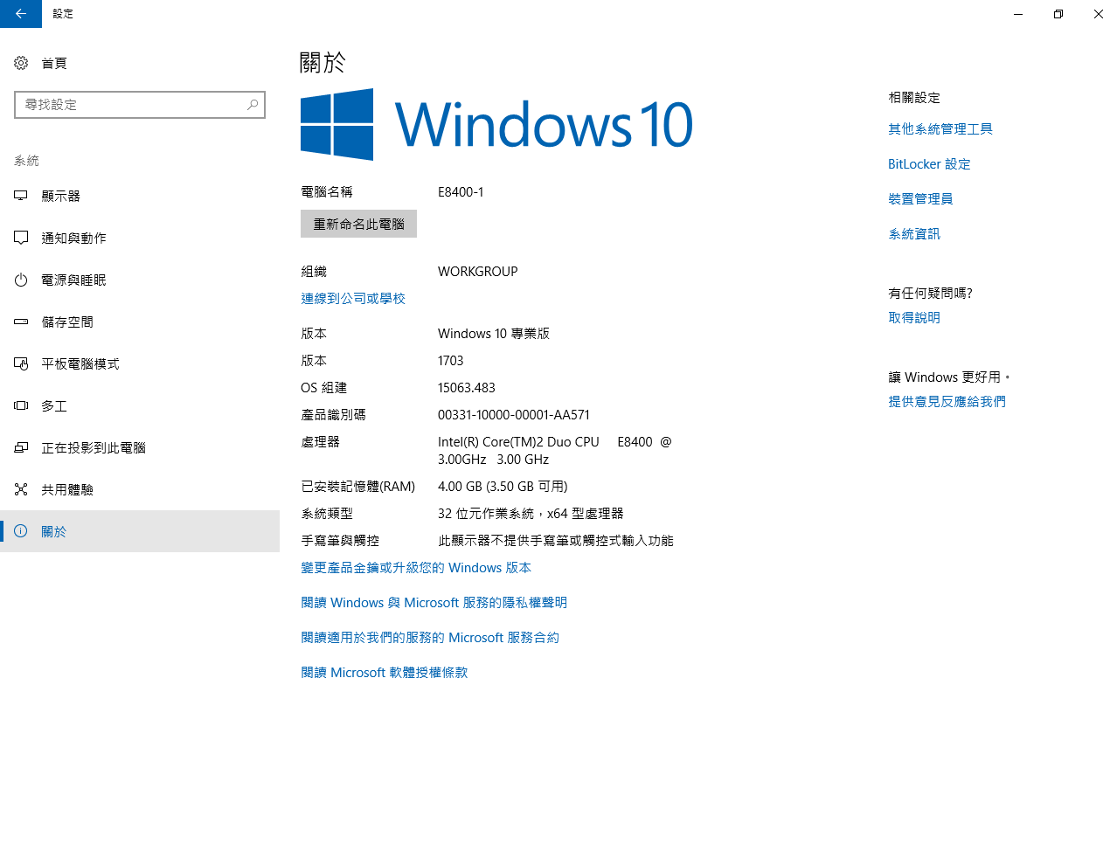The width and height of the screenshot is (1117, 858).
Task: Read Windows 與 Microsoft 服務的隱私權聲明 link
Action: pyautogui.click(x=434, y=603)
